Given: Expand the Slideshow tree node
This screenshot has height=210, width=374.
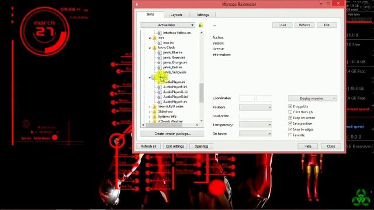Looking at the screenshot, I should (150, 111).
